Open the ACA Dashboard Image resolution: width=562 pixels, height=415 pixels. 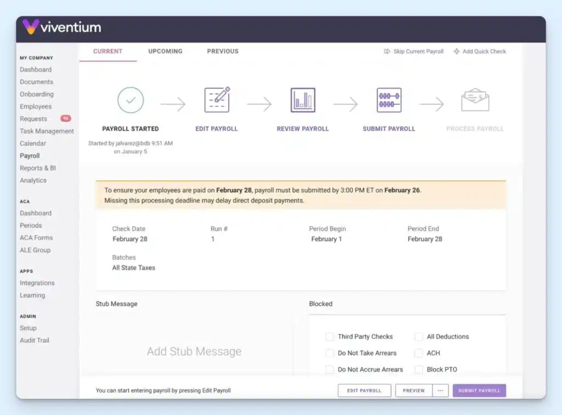(36, 213)
